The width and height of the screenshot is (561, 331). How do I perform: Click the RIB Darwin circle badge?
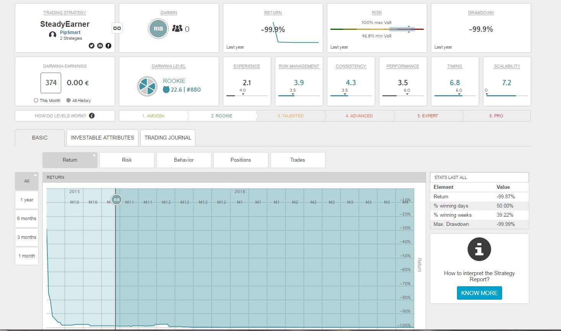pos(158,29)
